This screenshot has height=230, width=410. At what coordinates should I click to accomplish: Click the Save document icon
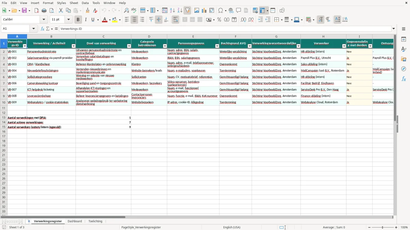24,11
